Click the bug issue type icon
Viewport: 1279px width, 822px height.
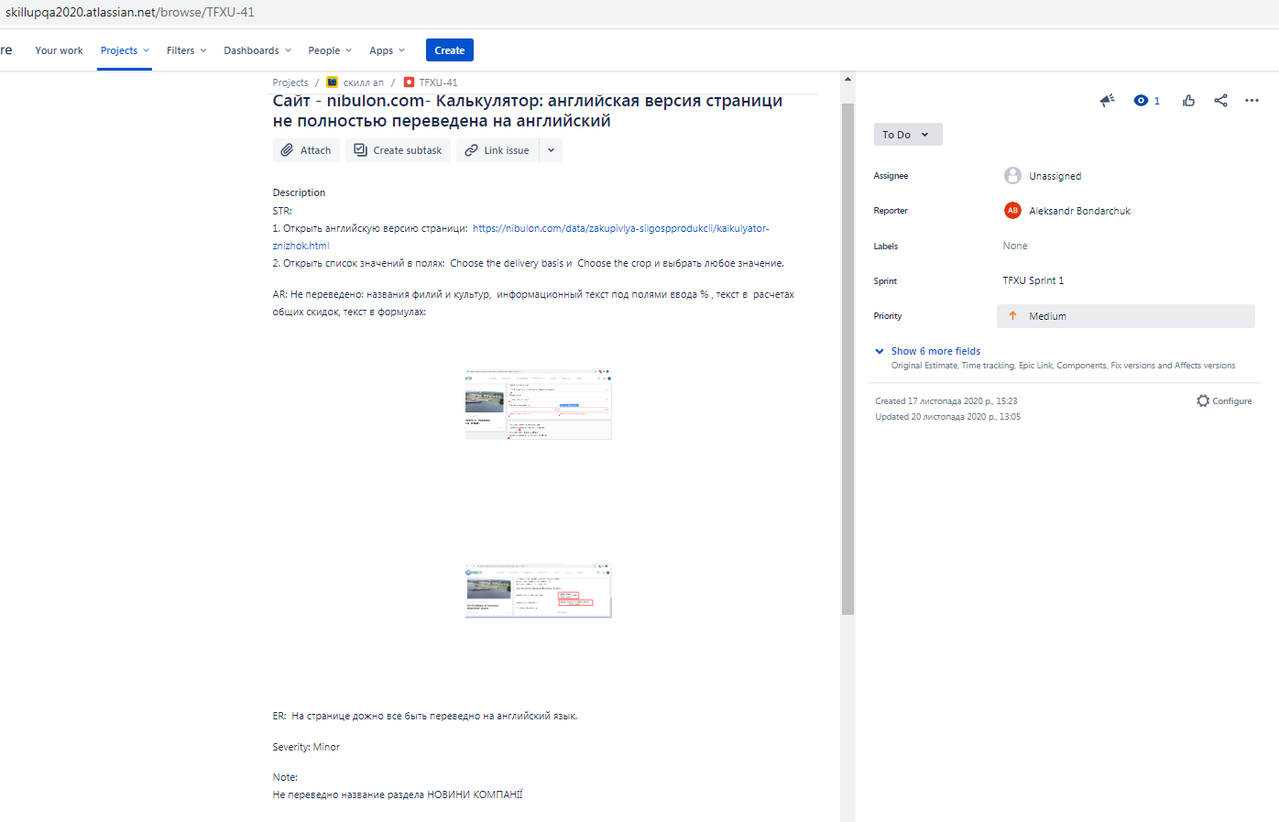tap(409, 82)
